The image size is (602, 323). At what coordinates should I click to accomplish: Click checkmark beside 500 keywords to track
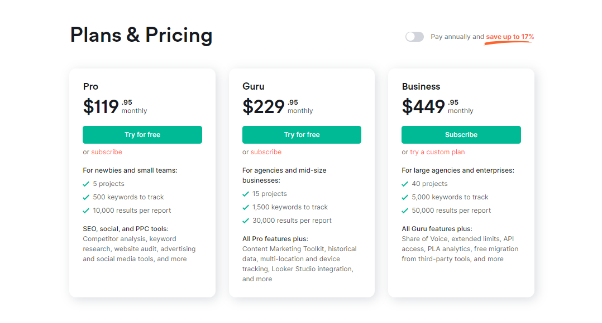(86, 197)
